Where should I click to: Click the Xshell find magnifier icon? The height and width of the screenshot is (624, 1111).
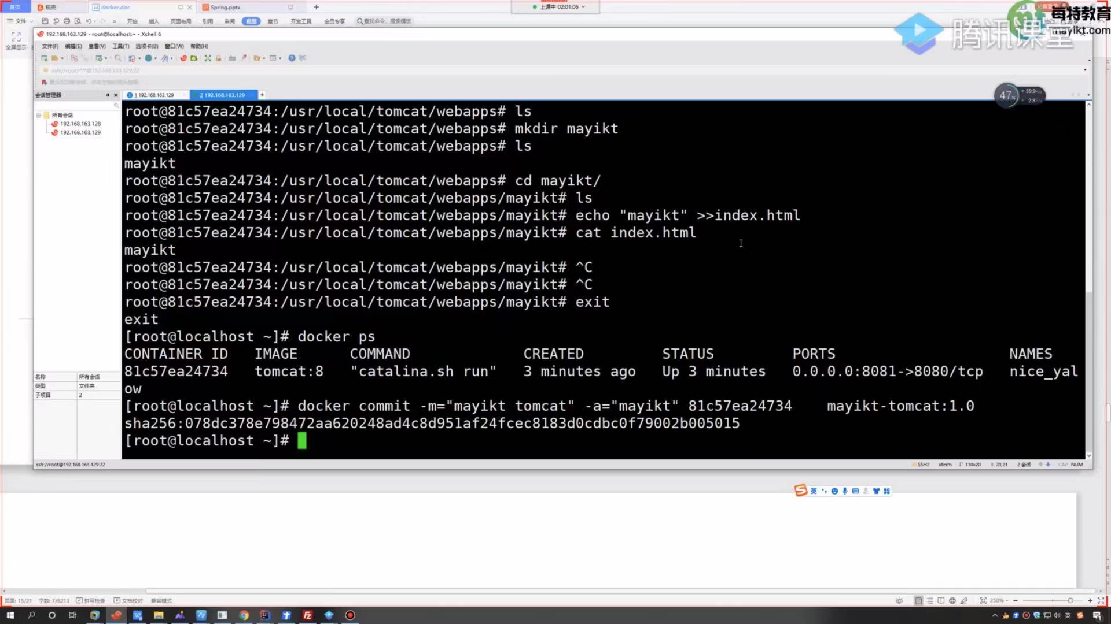click(118, 58)
